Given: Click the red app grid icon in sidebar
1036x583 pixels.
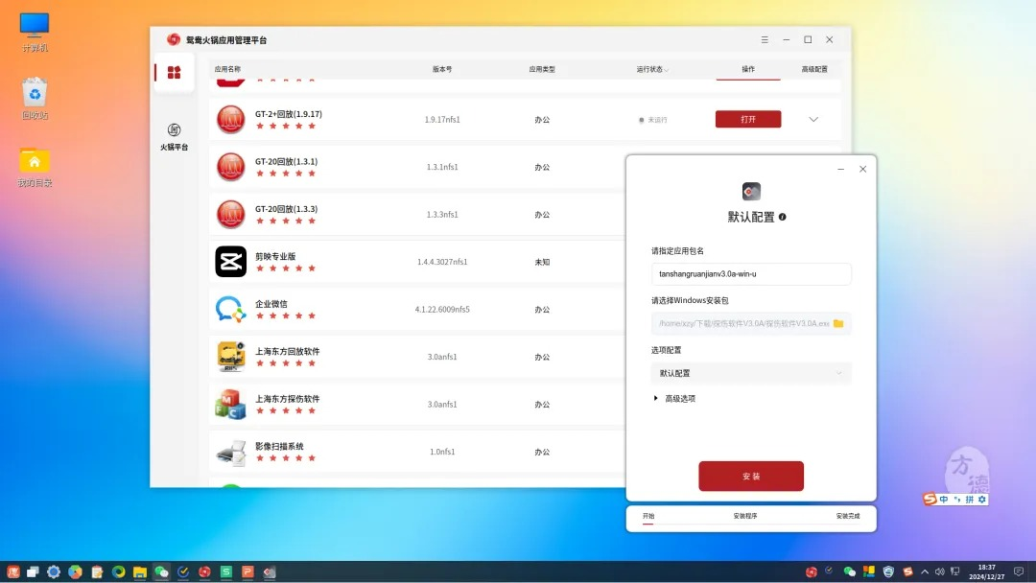Looking at the screenshot, I should tap(174, 72).
